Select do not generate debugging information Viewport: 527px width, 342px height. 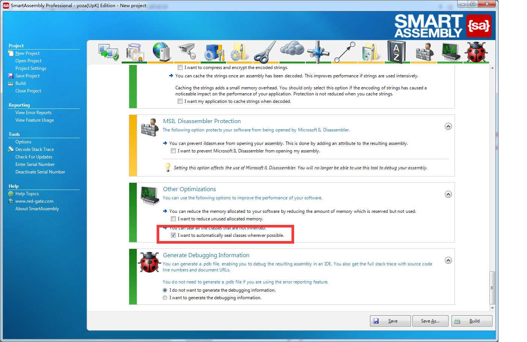click(x=165, y=290)
